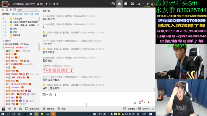The image size is (207, 116).
Task: Open 频道模板 channel template menu
Action: tap(130, 109)
